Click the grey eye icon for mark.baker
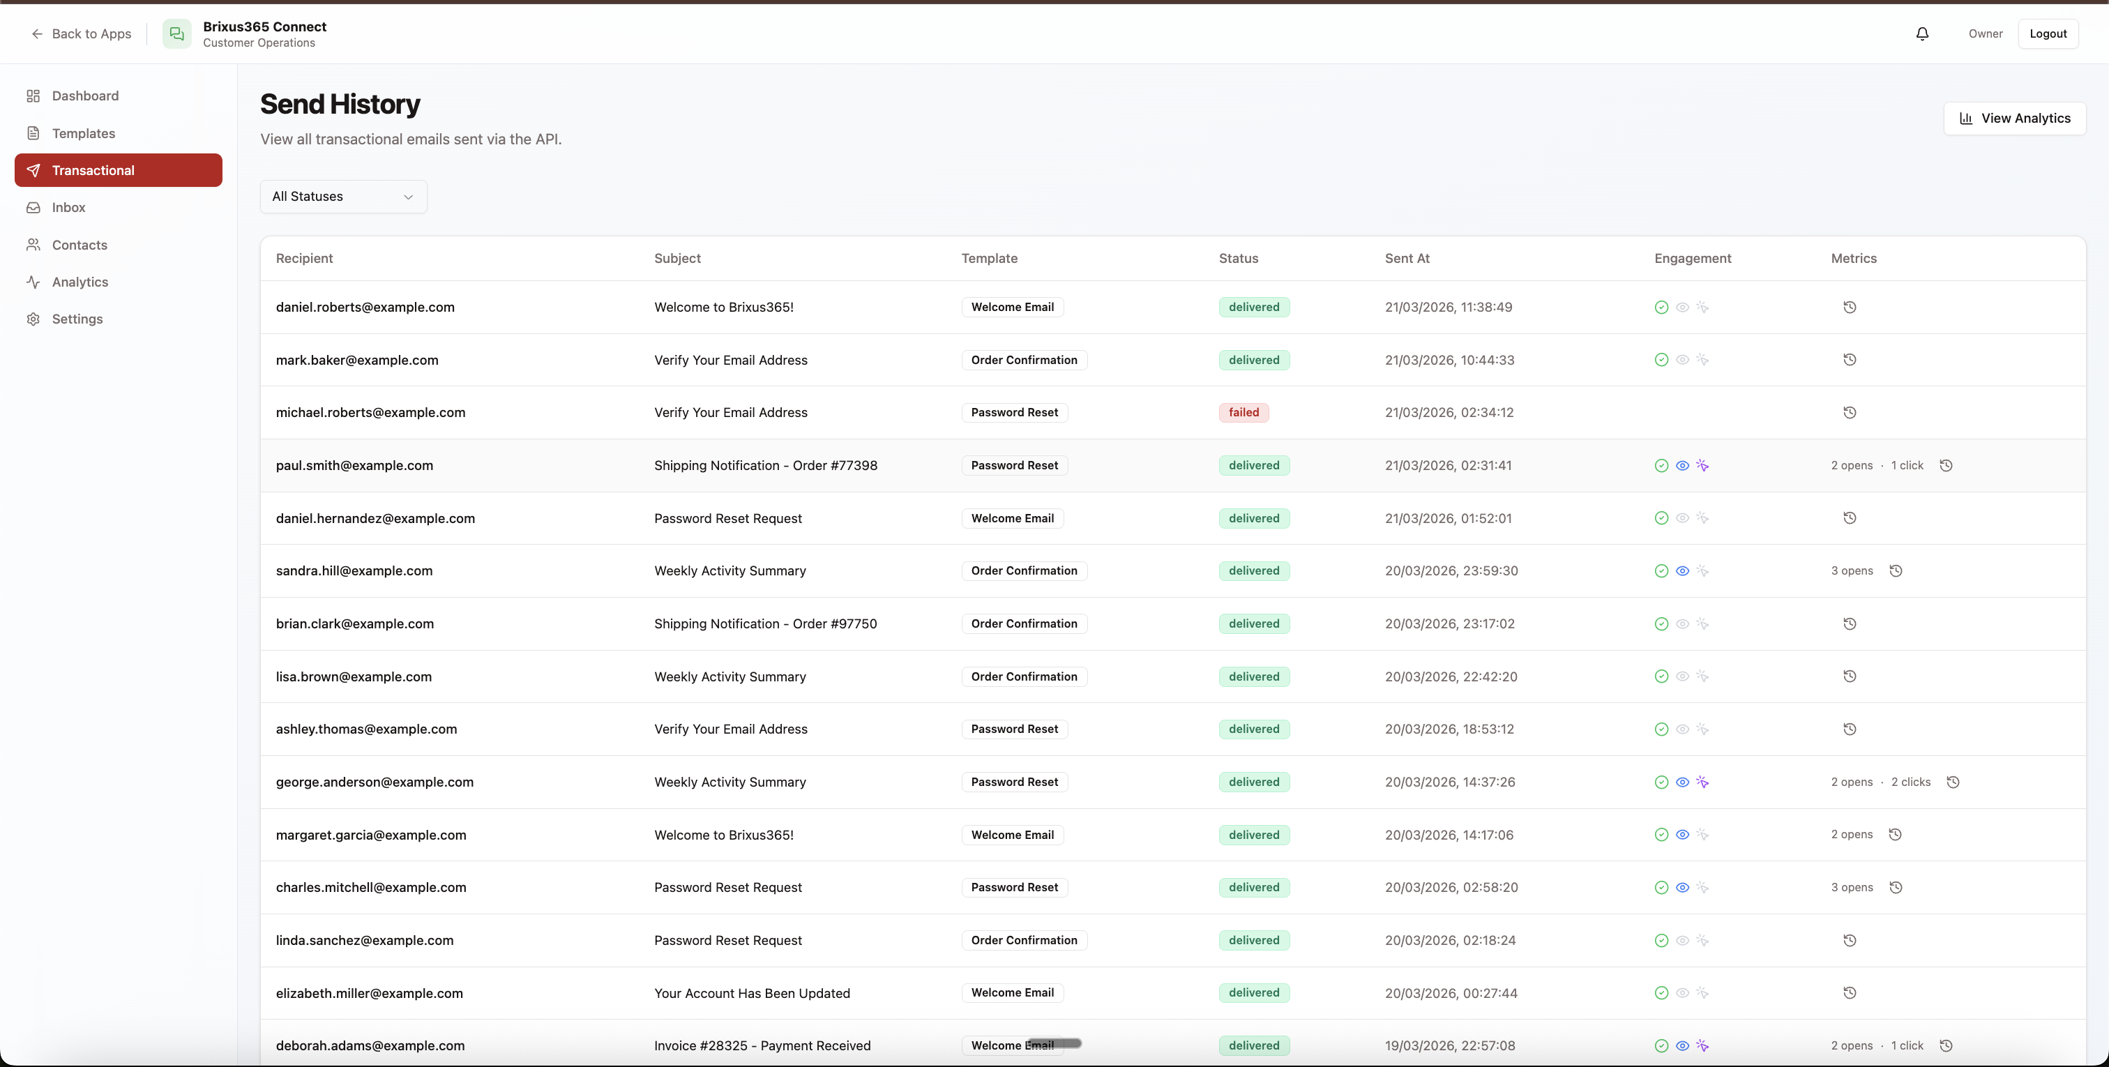The height and width of the screenshot is (1067, 2109). pyautogui.click(x=1682, y=359)
